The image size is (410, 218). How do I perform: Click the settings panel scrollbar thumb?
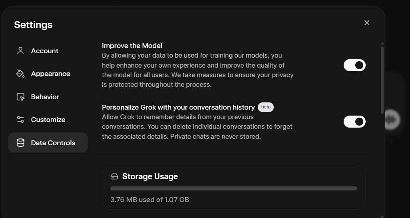(x=382, y=80)
